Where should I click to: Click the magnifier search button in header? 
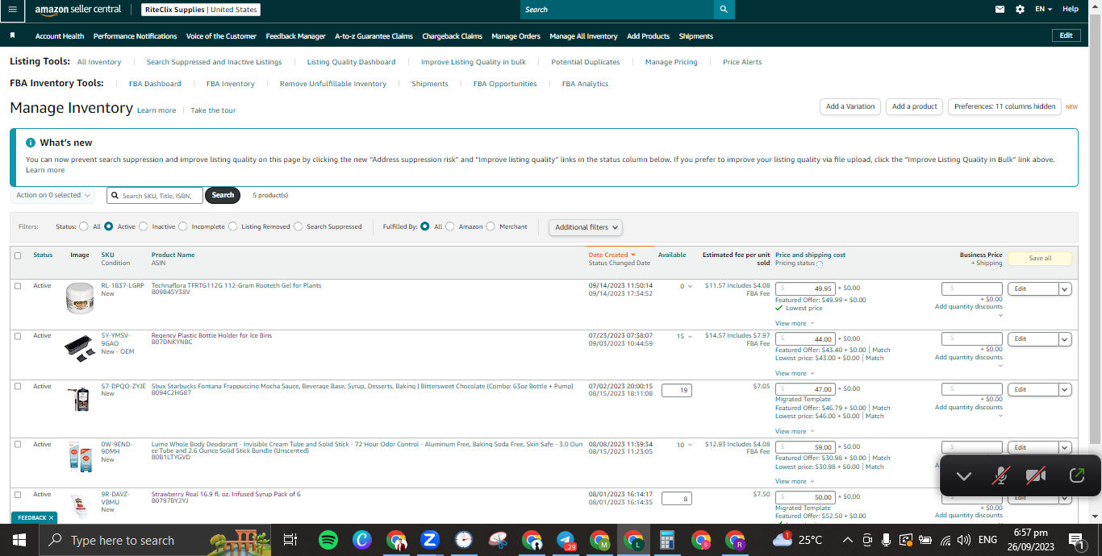[724, 10]
